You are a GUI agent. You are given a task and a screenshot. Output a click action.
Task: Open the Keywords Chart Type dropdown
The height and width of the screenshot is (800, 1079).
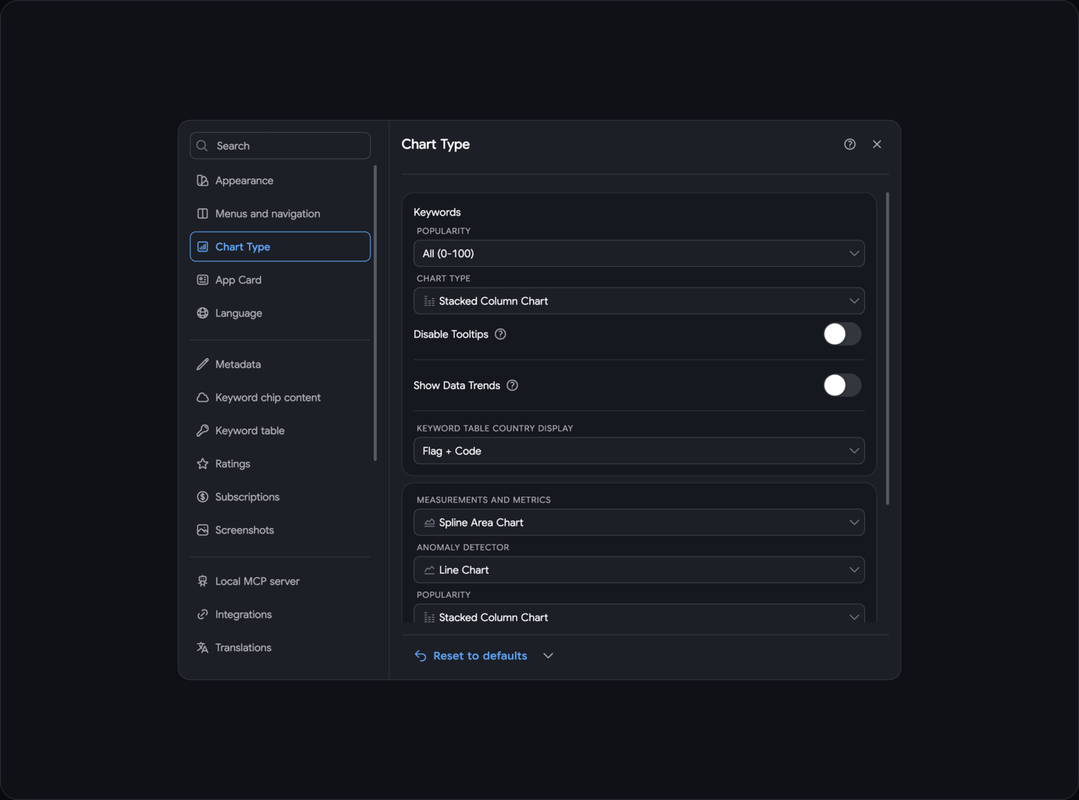(x=639, y=301)
